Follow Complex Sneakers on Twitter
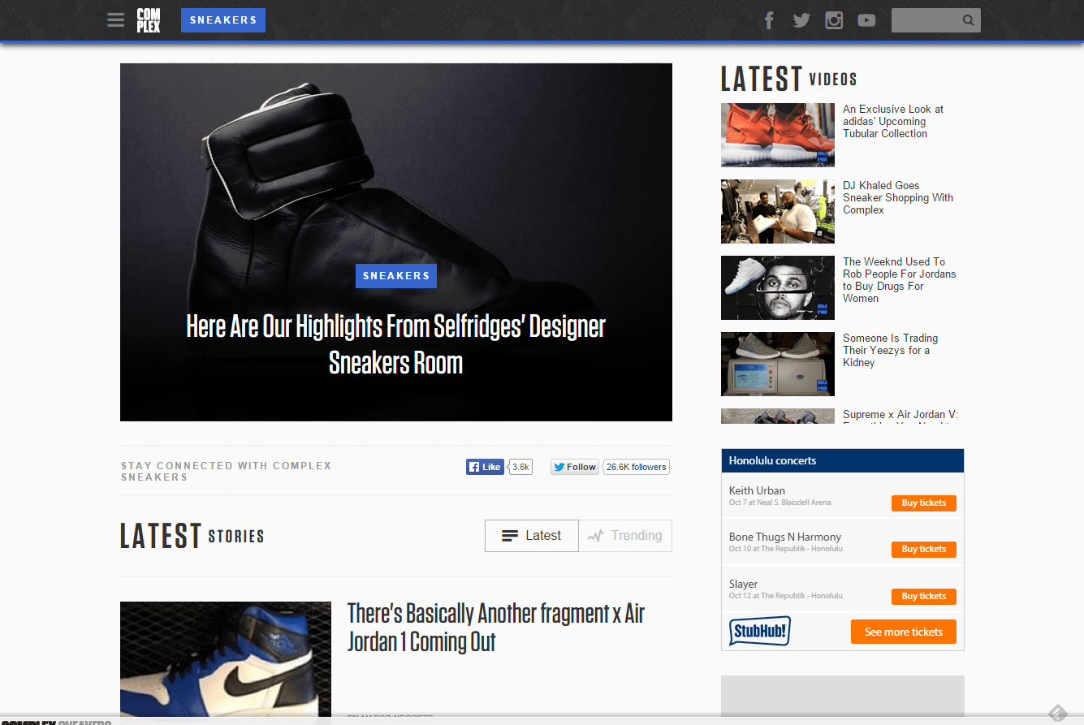Screen dimensions: 1084x725 click(575, 467)
